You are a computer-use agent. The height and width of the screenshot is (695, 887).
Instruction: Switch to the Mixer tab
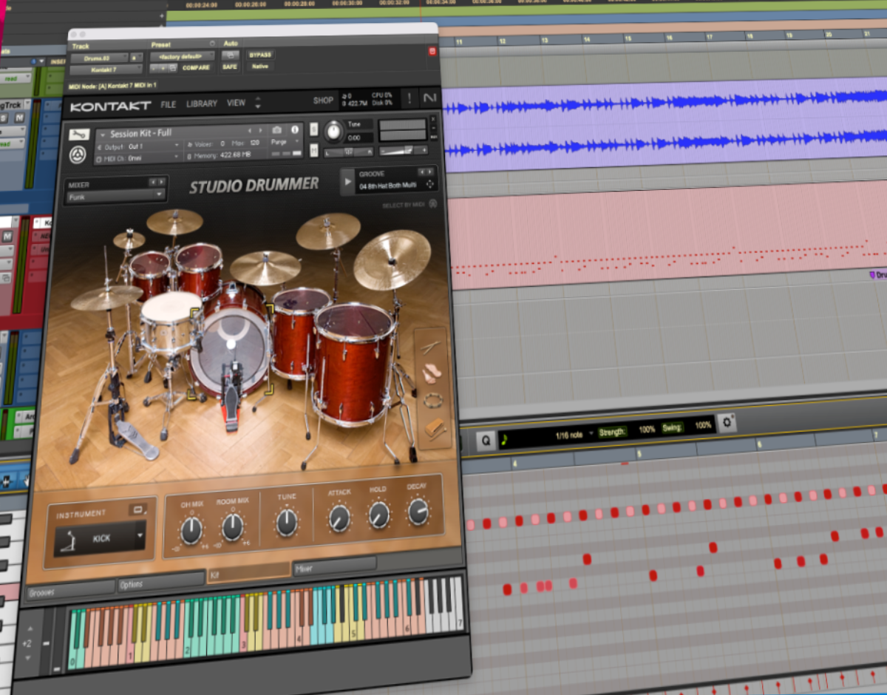335,568
